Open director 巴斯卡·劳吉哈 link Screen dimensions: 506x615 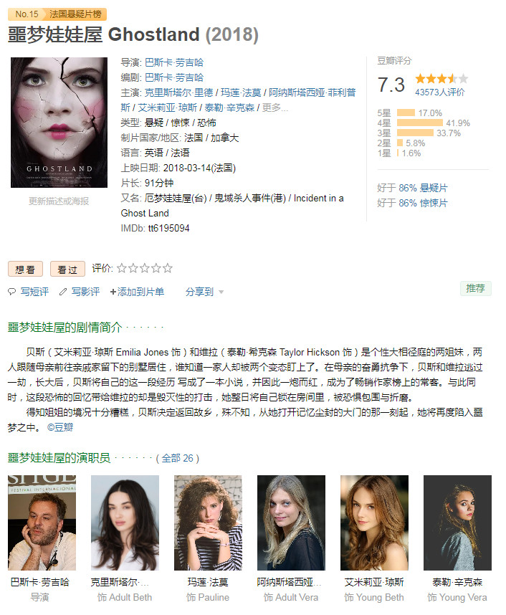coord(174,62)
